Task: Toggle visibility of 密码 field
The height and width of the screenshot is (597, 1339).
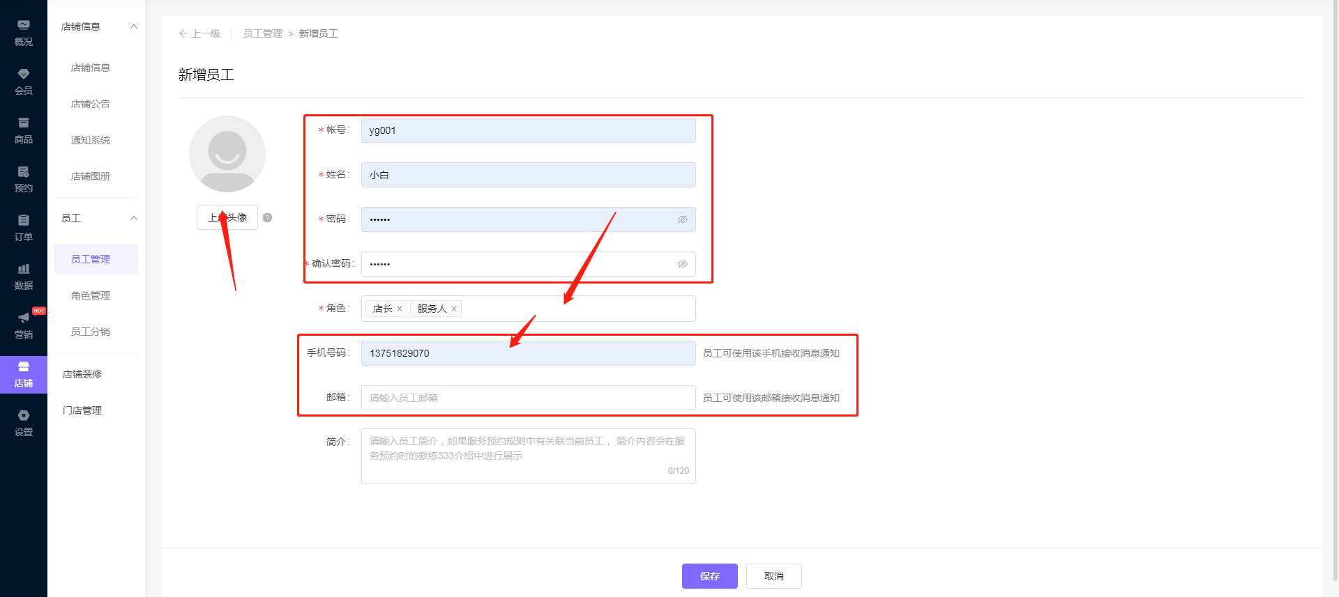Action: [683, 219]
